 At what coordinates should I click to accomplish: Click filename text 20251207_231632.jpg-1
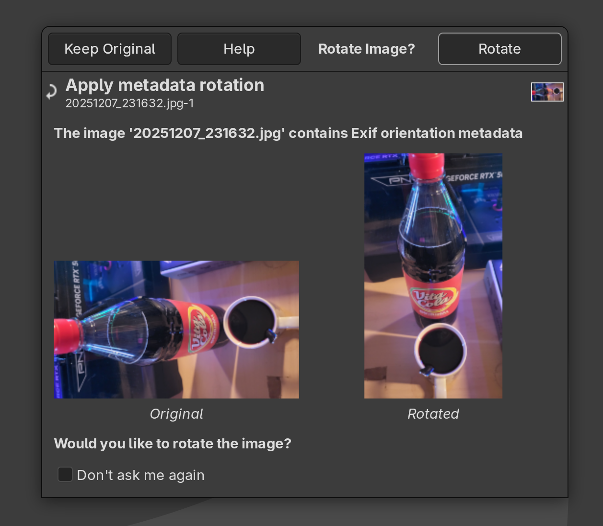[x=129, y=103]
